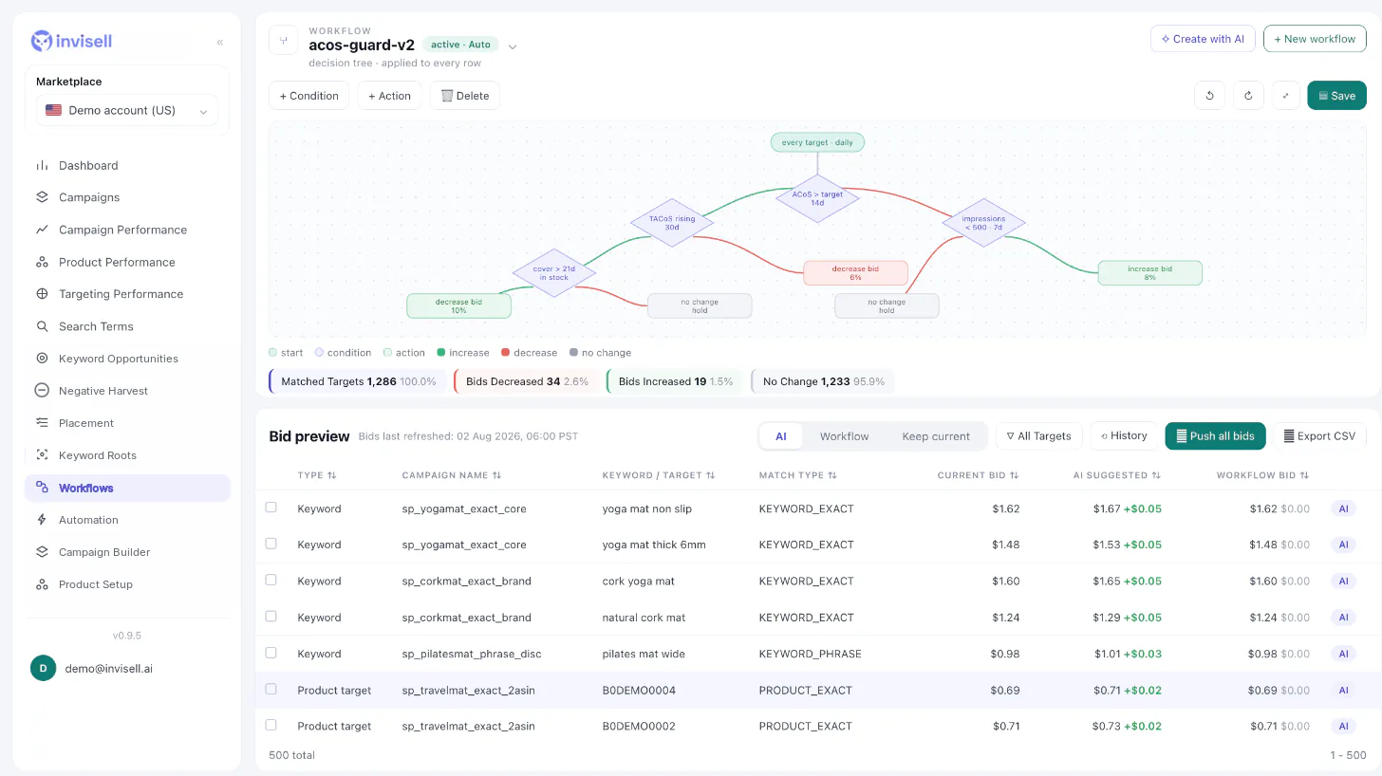Viewport: 1382px width, 776px height.
Task: Switch bid preview to Workflow tab
Action: 844,436
